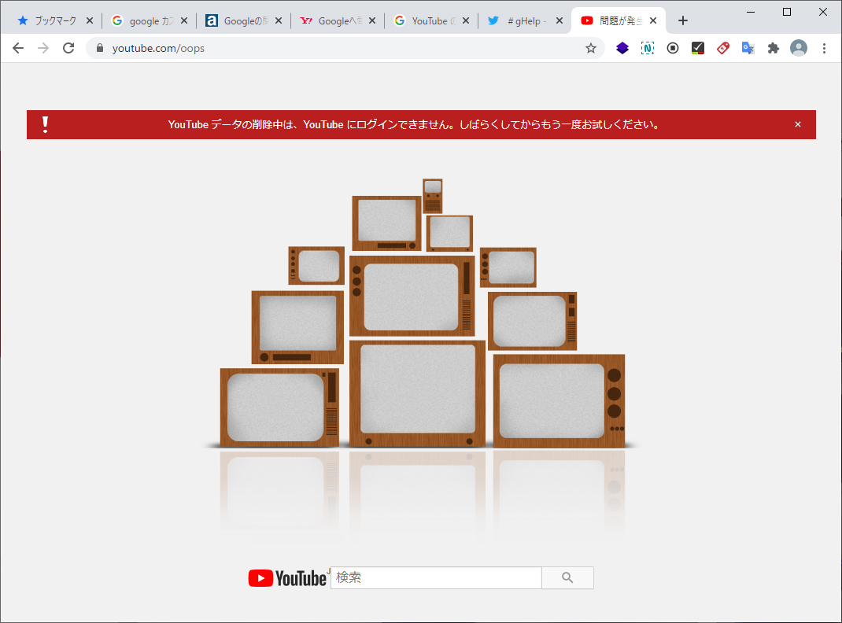Open a new tab with the plus button
The height and width of the screenshot is (623, 842).
[x=682, y=20]
